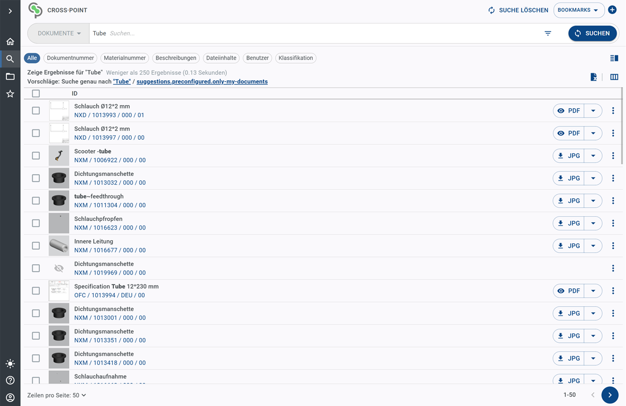The width and height of the screenshot is (626, 406).
Task: Open link NXM / 1011304 / 000 / 00
Action: (110, 205)
